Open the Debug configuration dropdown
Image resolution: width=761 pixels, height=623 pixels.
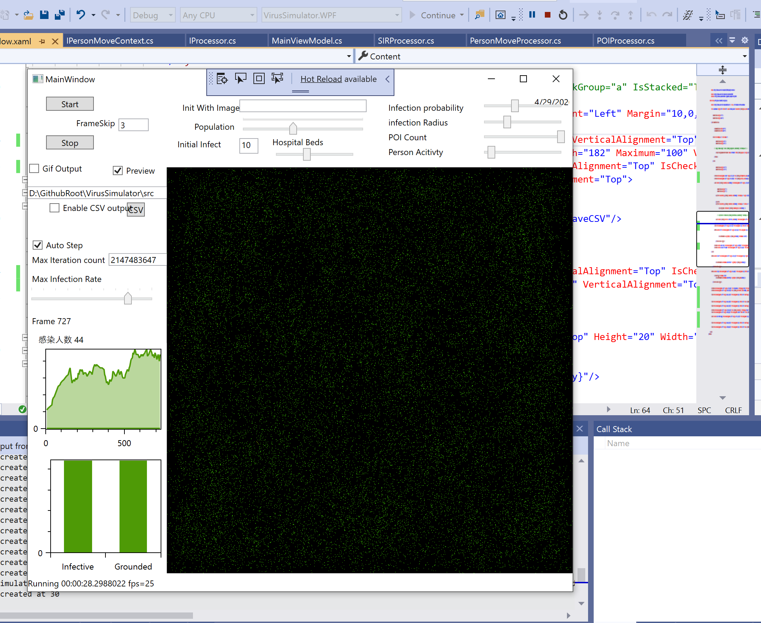(153, 15)
